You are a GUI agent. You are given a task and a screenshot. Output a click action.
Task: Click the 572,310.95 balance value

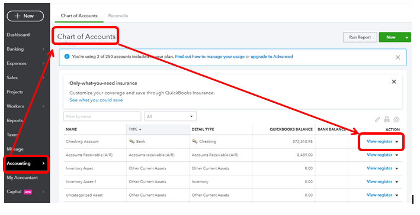302,142
